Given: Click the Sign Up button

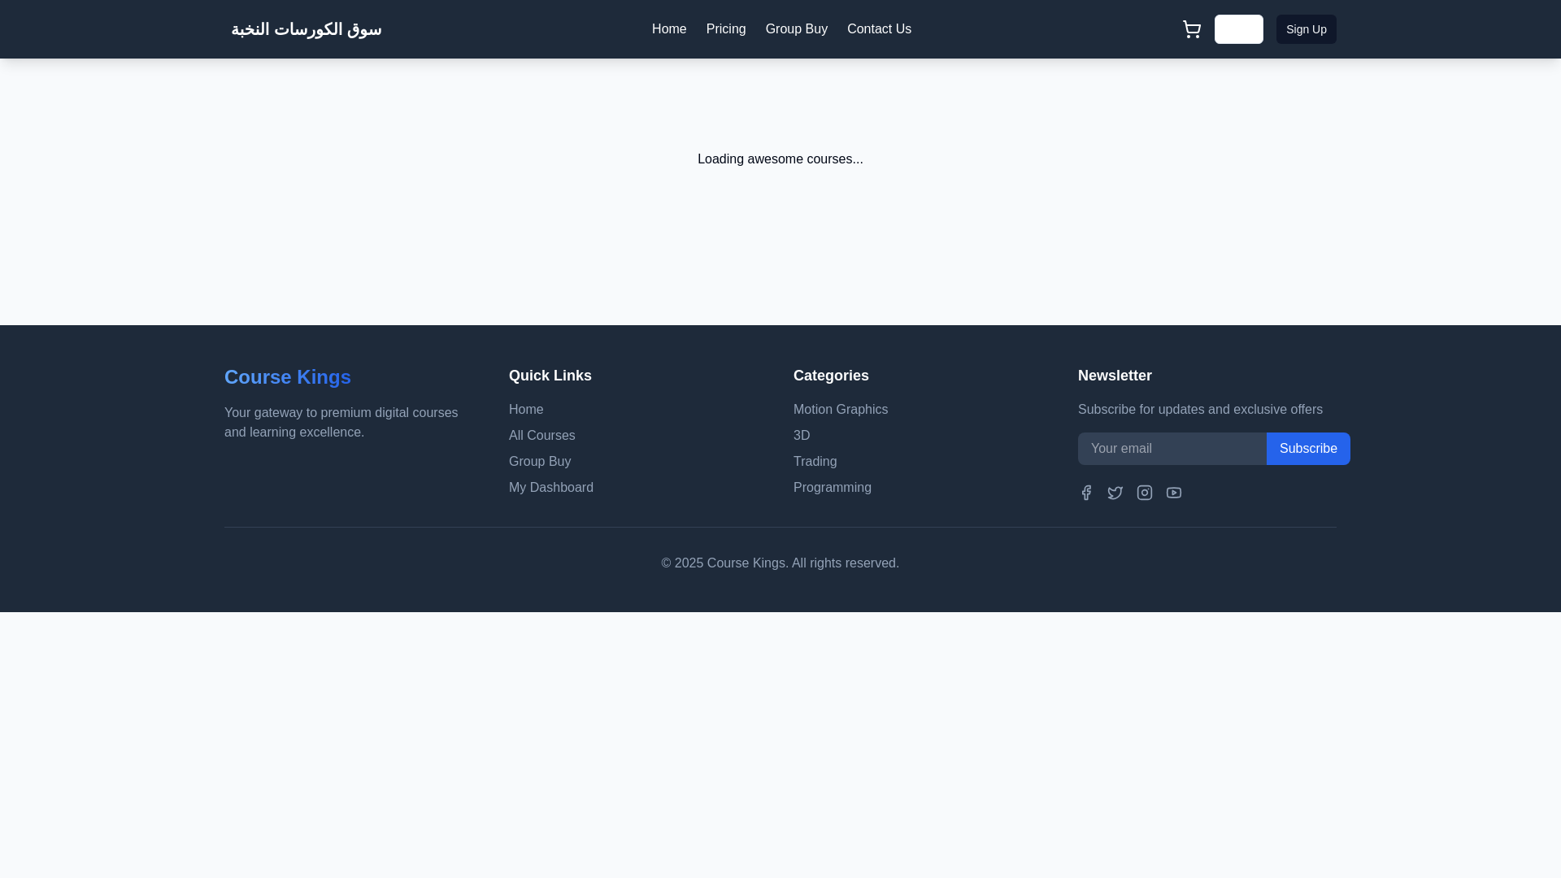Looking at the screenshot, I should (1307, 29).
